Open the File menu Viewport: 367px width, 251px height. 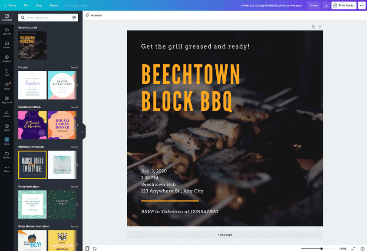26,5
